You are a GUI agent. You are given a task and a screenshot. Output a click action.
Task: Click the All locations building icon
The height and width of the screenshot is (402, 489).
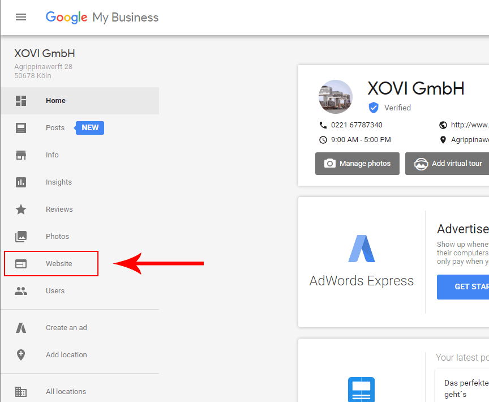[x=21, y=392]
